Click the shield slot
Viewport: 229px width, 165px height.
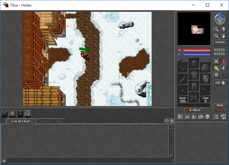206,79
